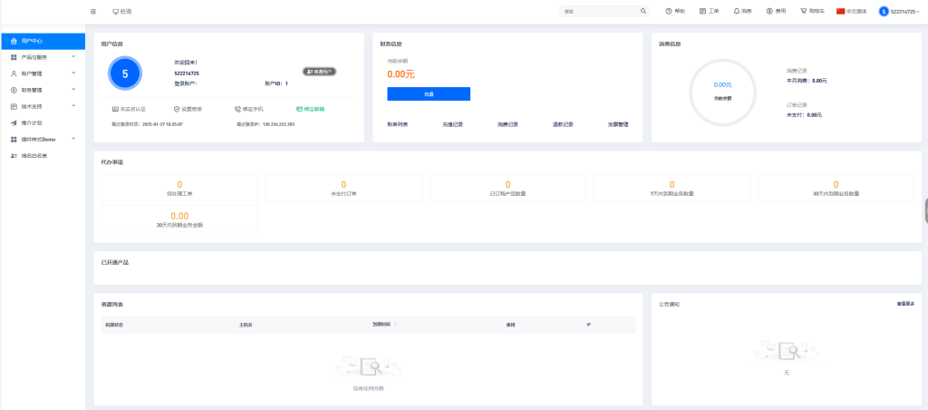Open the 中文简体 language dropdown
The height and width of the screenshot is (410, 928).
(851, 11)
